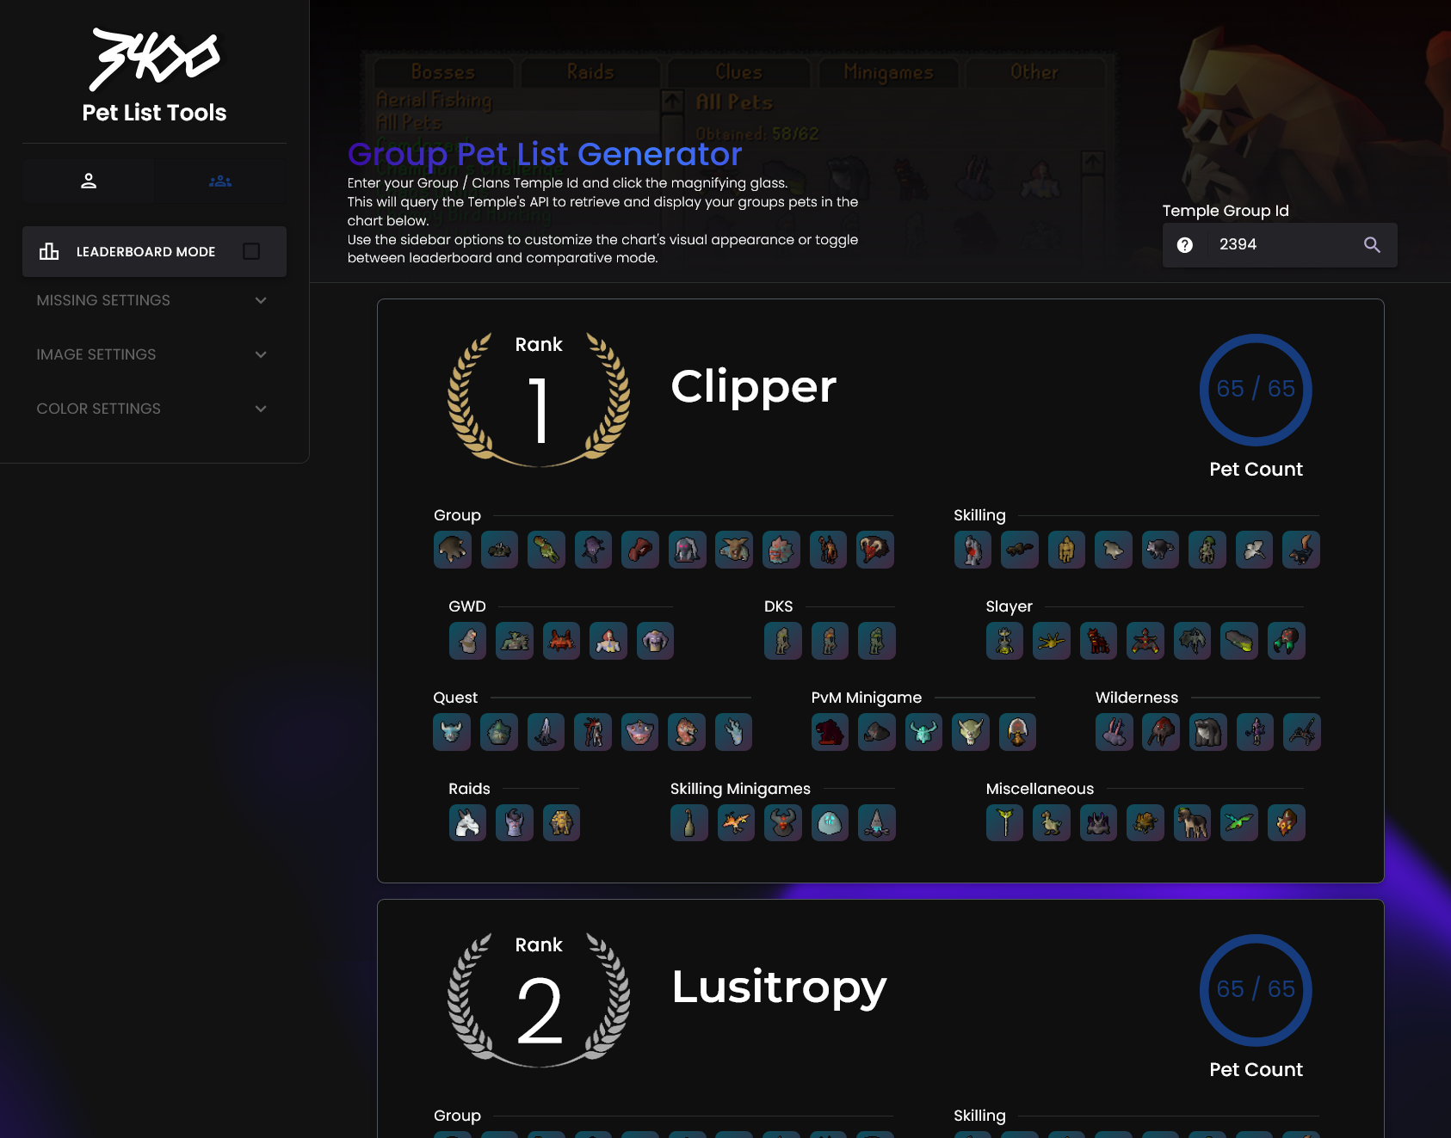Viewport: 1451px width, 1138px height.
Task: Click the Group category heading in Clipper's card
Action: point(457,515)
